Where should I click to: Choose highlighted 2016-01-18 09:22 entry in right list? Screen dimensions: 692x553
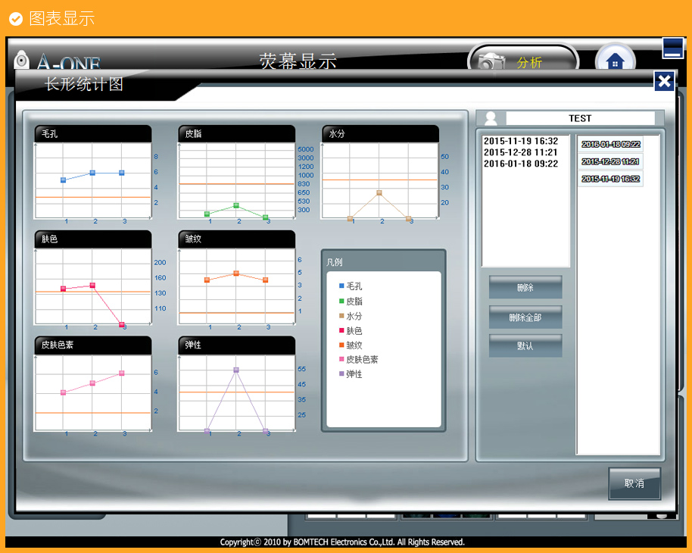(x=610, y=144)
